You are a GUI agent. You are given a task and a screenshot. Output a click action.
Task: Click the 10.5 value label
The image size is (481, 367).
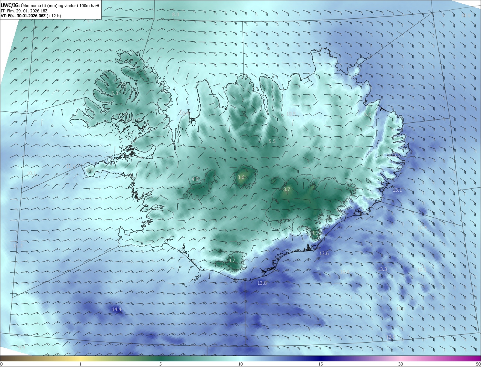pos(291,114)
